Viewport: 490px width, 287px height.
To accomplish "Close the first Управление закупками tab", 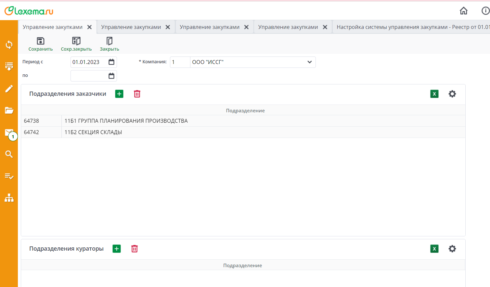I will coord(89,27).
